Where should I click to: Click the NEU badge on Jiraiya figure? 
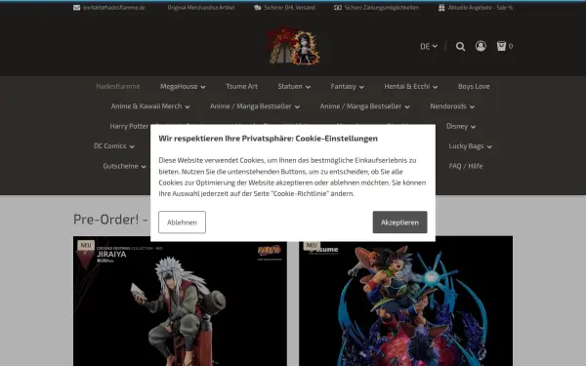coord(86,245)
